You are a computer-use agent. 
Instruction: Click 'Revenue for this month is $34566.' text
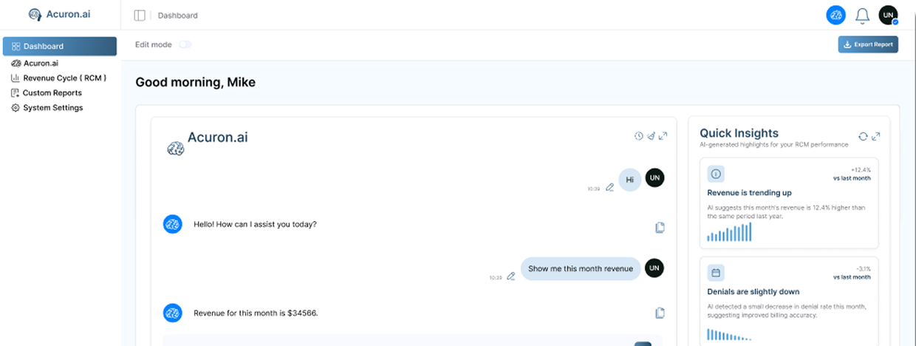[x=256, y=313]
